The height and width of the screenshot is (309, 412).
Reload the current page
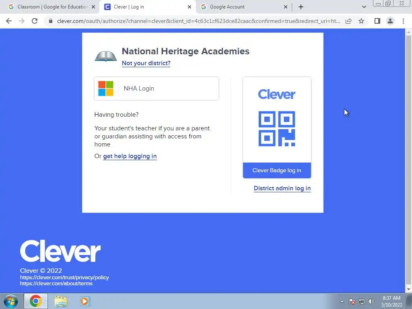click(x=35, y=21)
